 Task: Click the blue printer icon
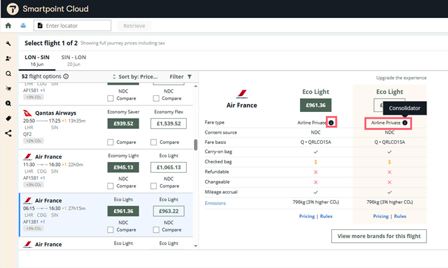[23, 26]
